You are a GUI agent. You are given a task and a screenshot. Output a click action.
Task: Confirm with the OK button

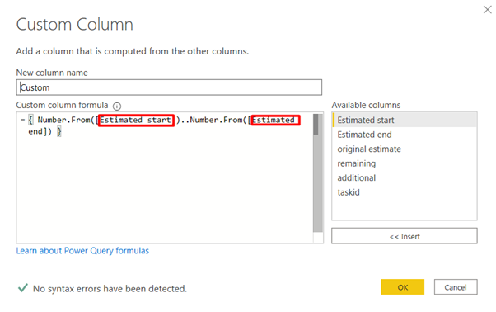(402, 287)
